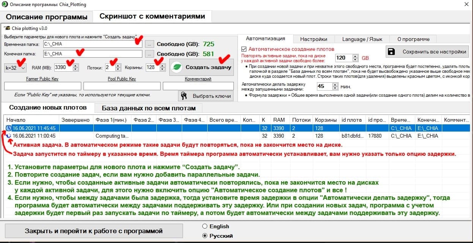Click the Chia plotting v3.0 app icon

[7, 28]
